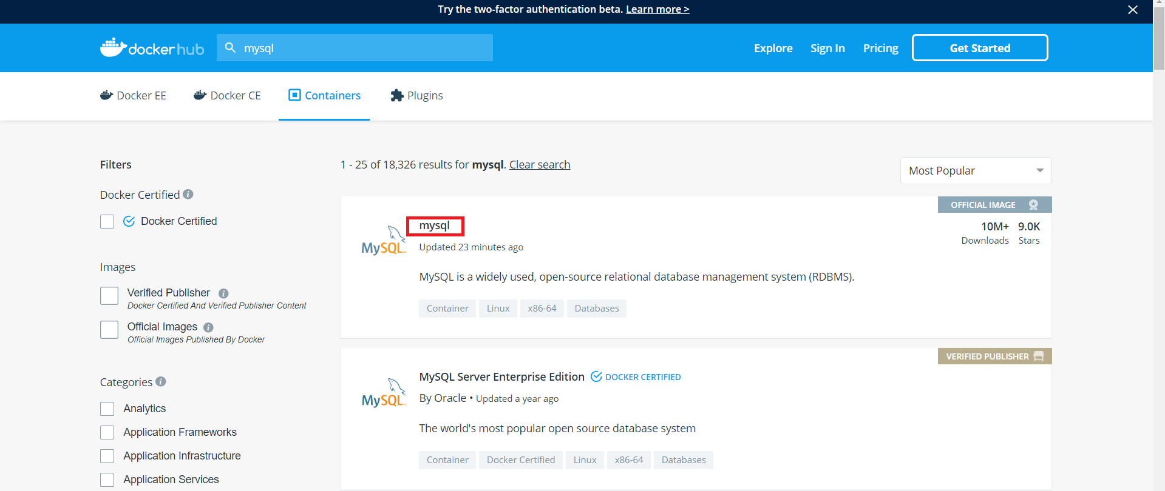Click the info icon next to Official Images
1165x491 pixels.
coord(208,327)
